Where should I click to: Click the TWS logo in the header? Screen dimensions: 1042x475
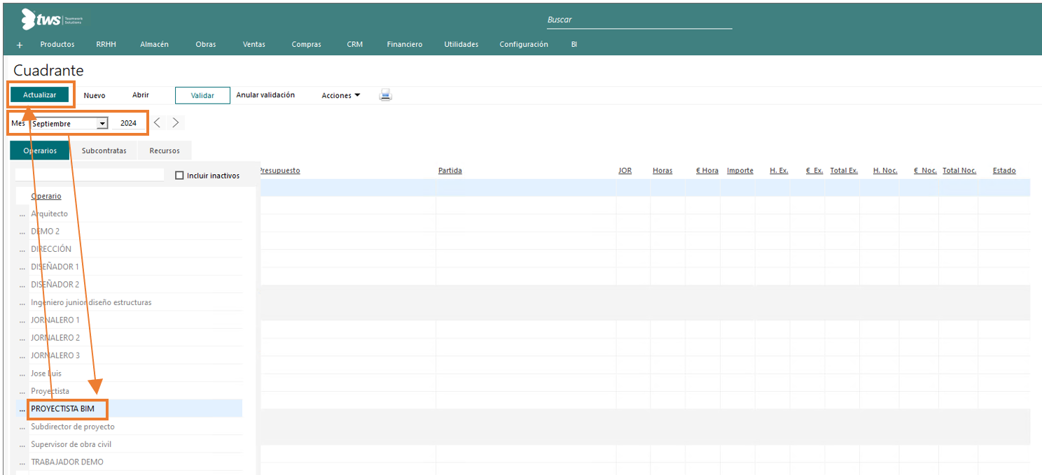click(x=52, y=19)
